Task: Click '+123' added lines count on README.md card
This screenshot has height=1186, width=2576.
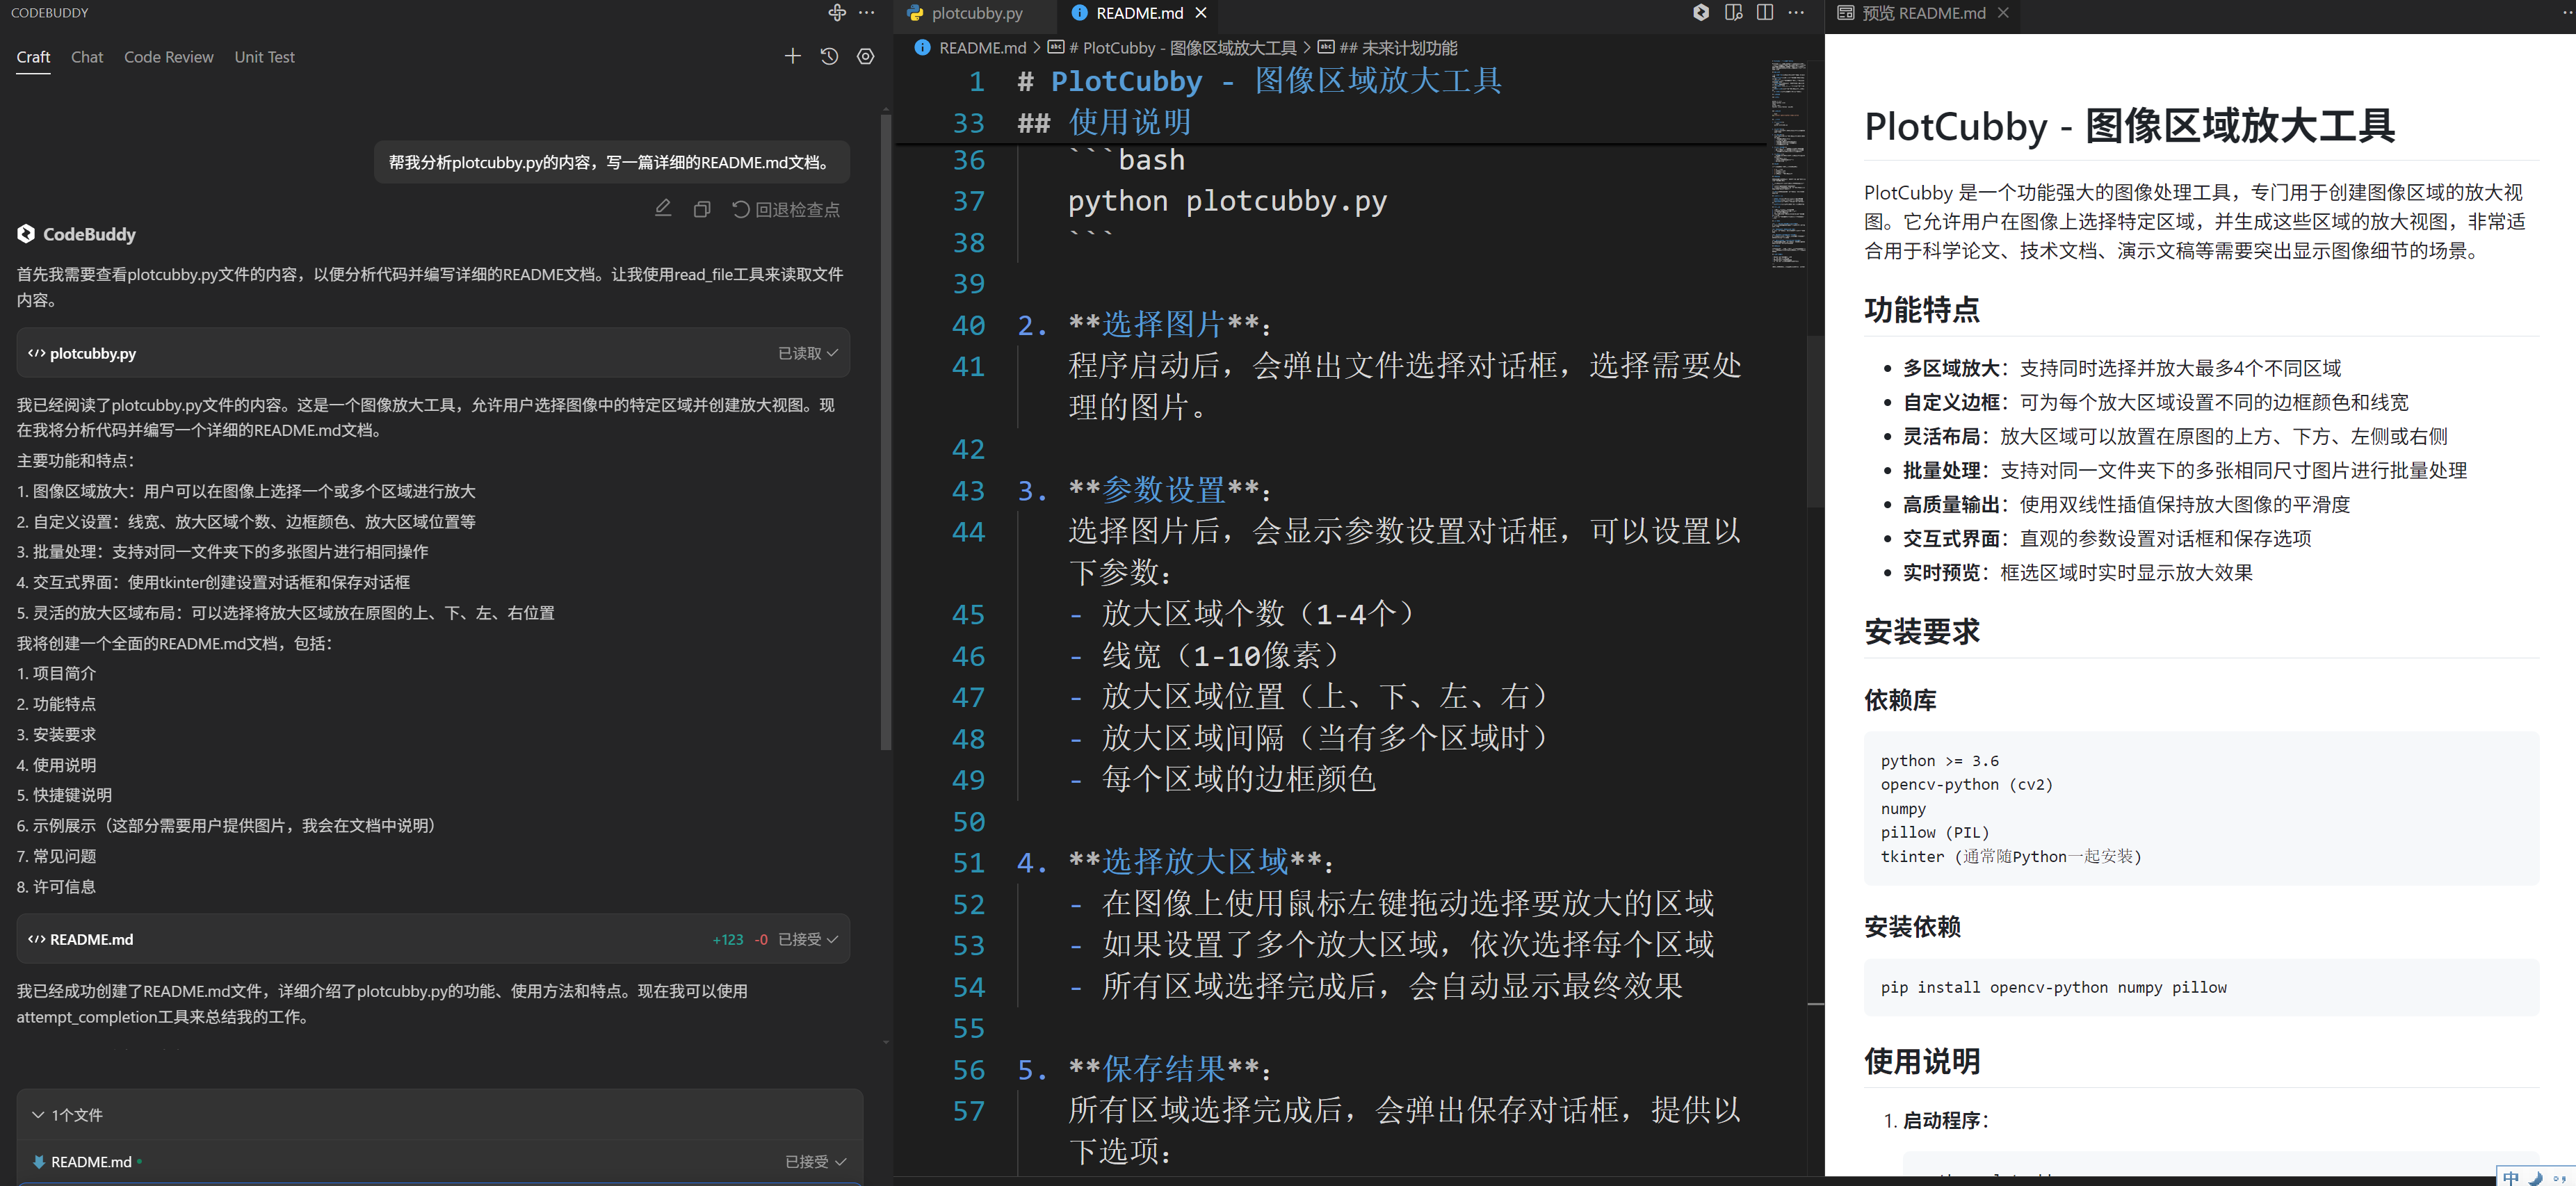Action: pyautogui.click(x=727, y=939)
